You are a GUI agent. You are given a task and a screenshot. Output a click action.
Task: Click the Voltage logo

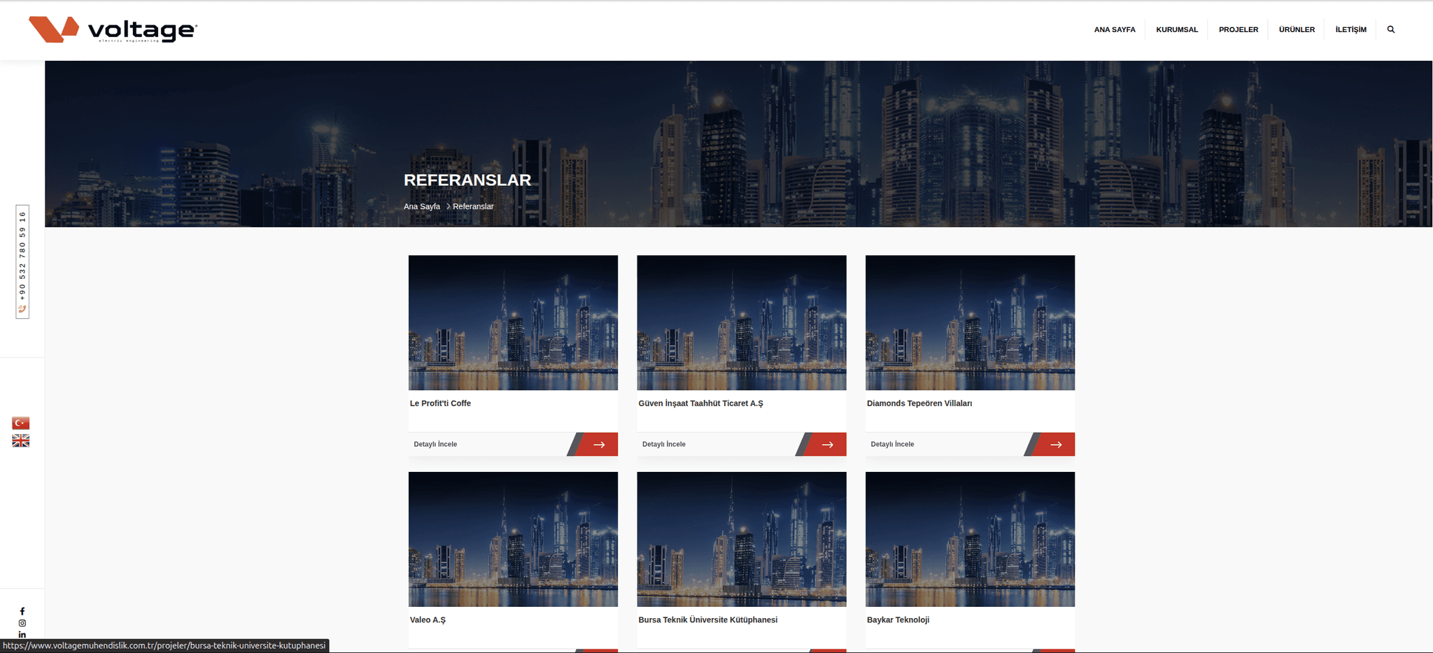pos(113,29)
